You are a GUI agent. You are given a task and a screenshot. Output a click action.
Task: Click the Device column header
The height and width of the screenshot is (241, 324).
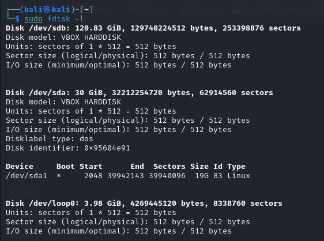[x=20, y=167]
